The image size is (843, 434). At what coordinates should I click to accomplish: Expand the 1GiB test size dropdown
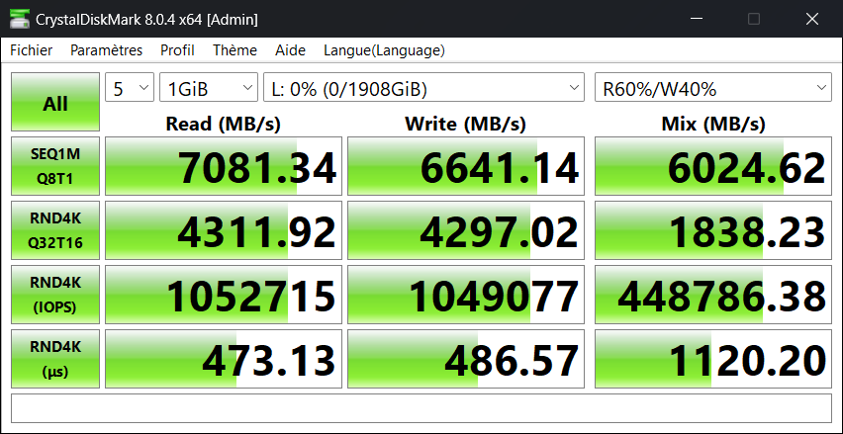click(208, 89)
